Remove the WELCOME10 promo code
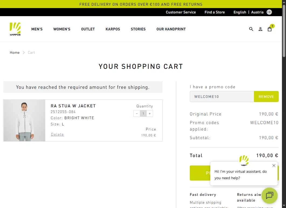 point(266,97)
